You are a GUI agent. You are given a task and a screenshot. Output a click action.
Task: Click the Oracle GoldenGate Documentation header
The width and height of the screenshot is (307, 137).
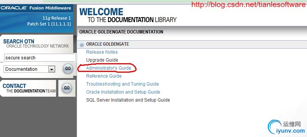point(121,32)
